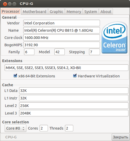Open the About tab
Image resolution: width=130 pixels, height=141 pixels.
pyautogui.click(x=106, y=12)
